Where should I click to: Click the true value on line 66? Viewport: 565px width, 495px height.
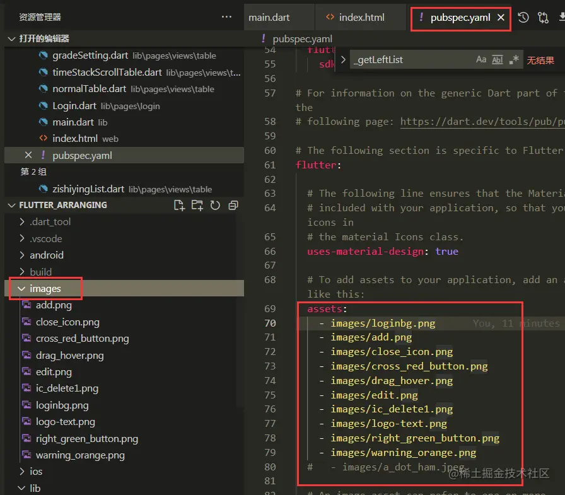point(446,251)
